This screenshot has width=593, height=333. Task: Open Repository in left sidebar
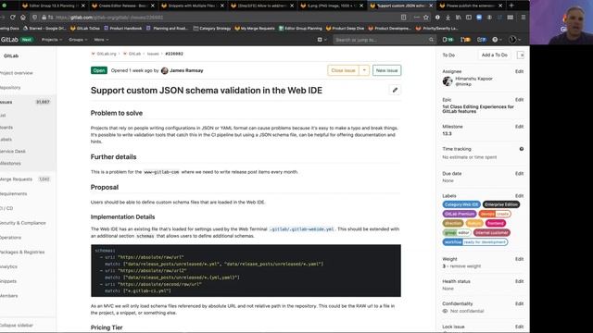pyautogui.click(x=10, y=88)
